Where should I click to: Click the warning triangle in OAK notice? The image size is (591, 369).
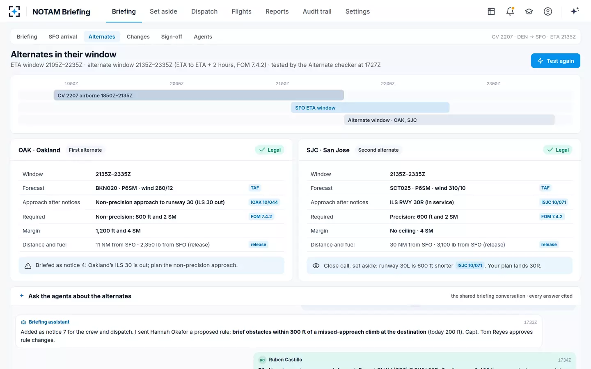click(28, 266)
